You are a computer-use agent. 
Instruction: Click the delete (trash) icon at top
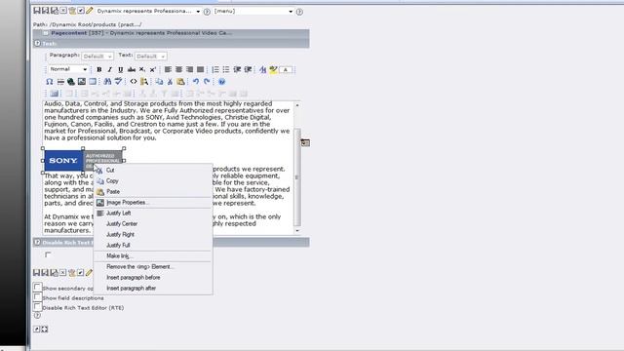tap(72, 11)
